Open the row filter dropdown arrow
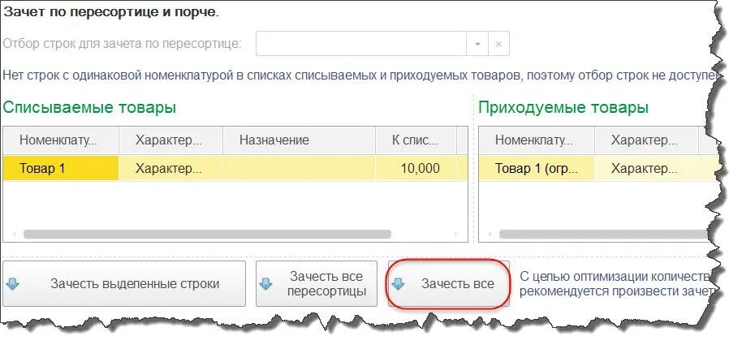Screen dimensions: 742x349 pos(477,44)
